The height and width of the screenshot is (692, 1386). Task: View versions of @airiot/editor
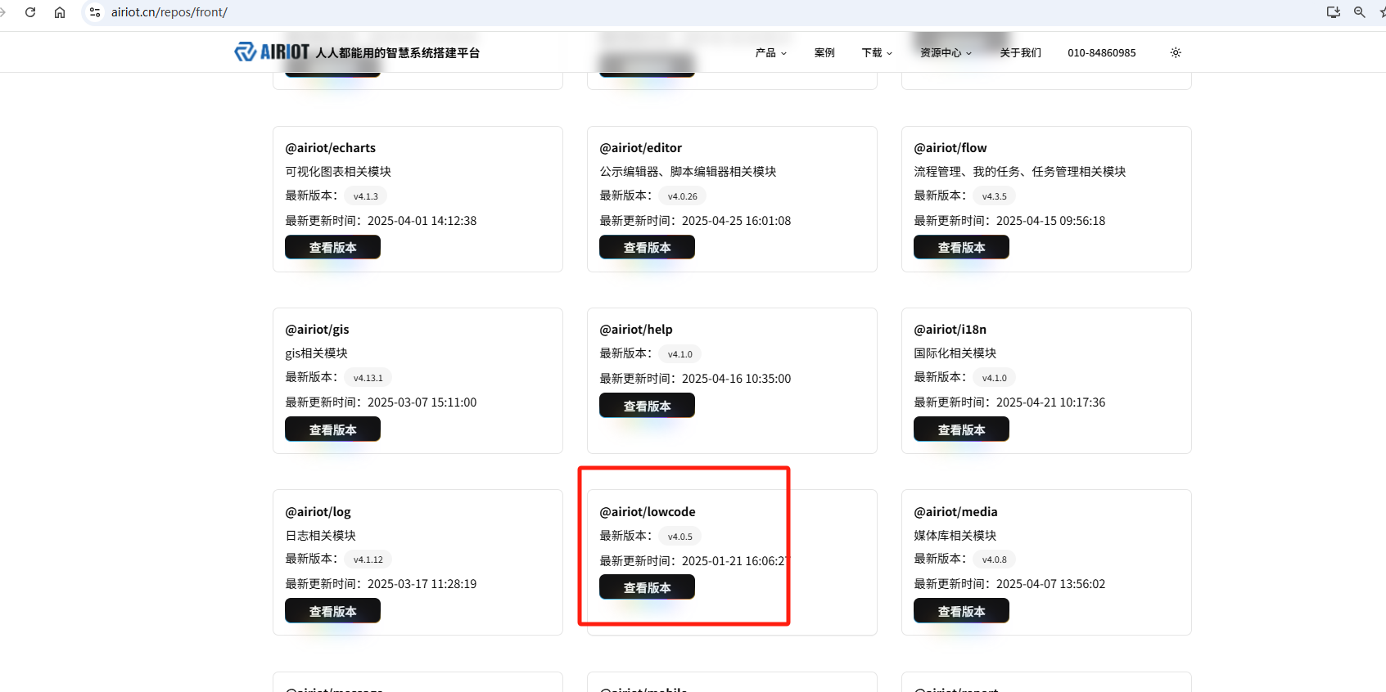[647, 247]
